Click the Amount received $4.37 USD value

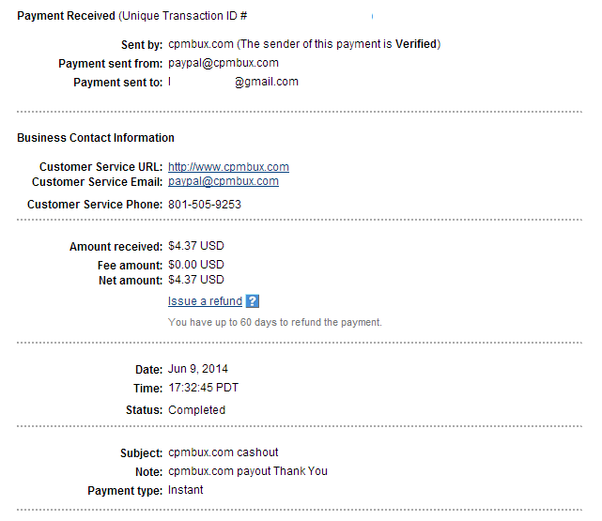pyautogui.click(x=196, y=246)
